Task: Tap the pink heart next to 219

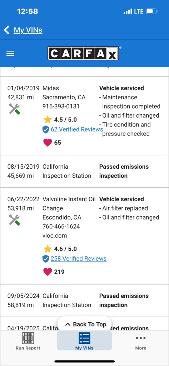Action: point(48,272)
